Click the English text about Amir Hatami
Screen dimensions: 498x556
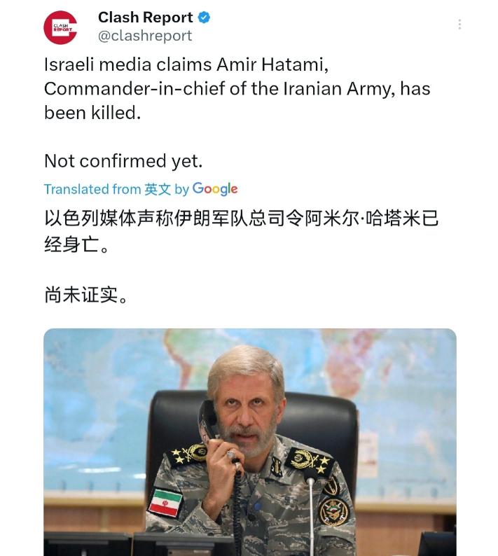237,89
